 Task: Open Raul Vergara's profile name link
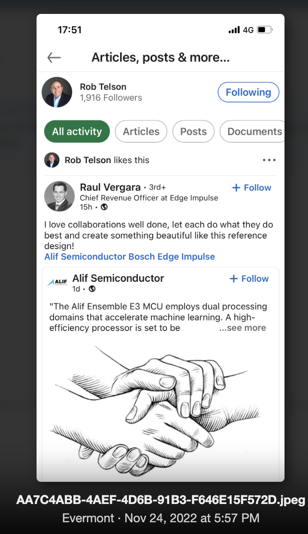(111, 187)
